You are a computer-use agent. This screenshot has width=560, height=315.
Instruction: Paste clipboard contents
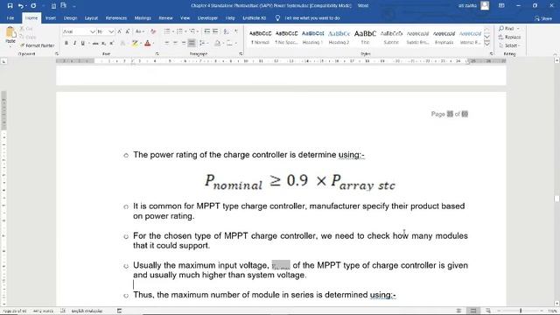[10, 36]
